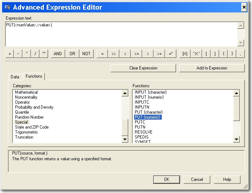252x193 pixels.
Task: Click the AND logical operator button
Action: tap(58, 54)
